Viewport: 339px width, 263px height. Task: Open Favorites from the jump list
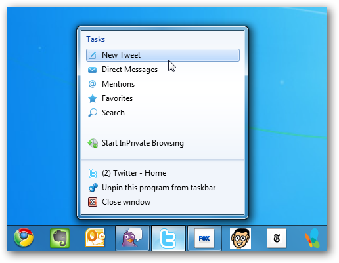pos(163,98)
